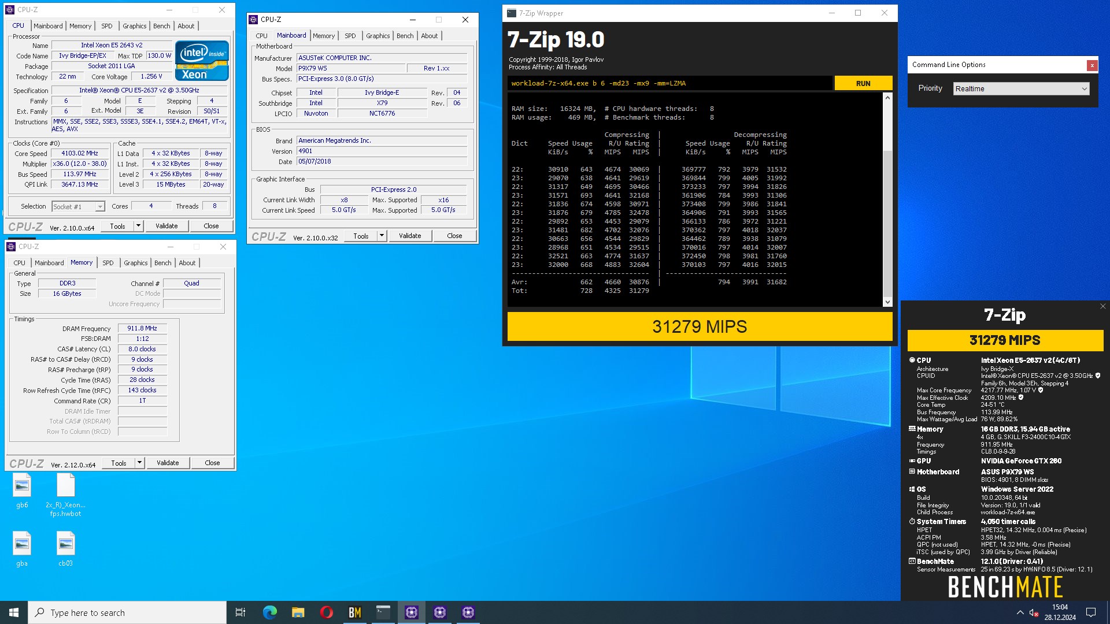Viewport: 1110px width, 624px height.
Task: Open the 2x_R)_Xeon fps.hwbot desktop file
Action: click(x=65, y=495)
